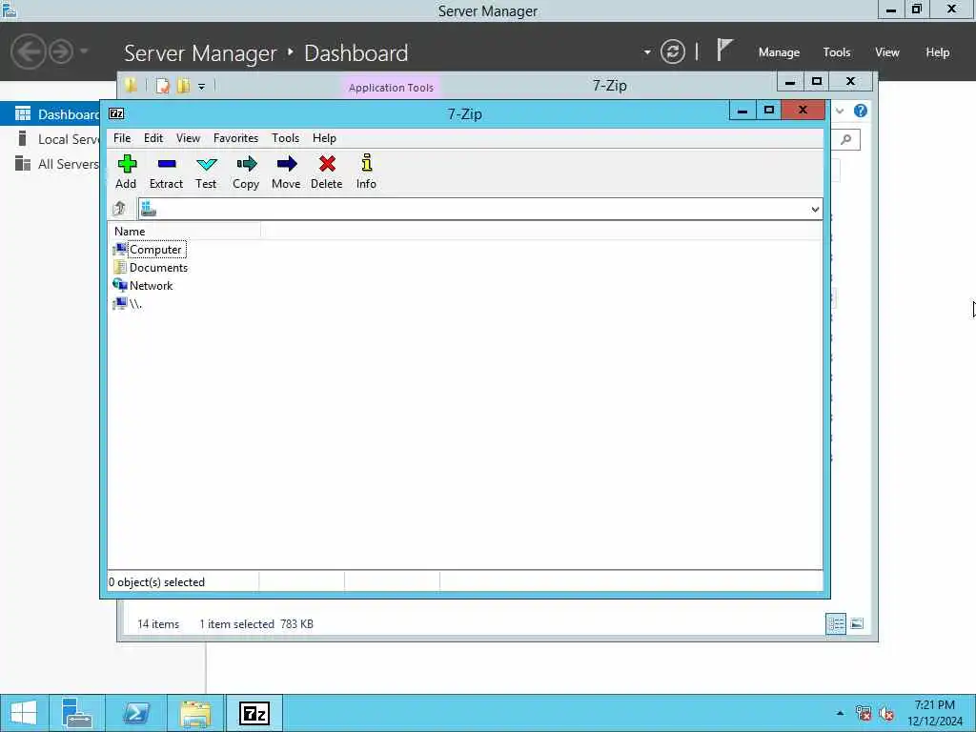Viewport: 976px width, 732px height.
Task: Click the 7-Zip taskbar button
Action: pos(254,713)
